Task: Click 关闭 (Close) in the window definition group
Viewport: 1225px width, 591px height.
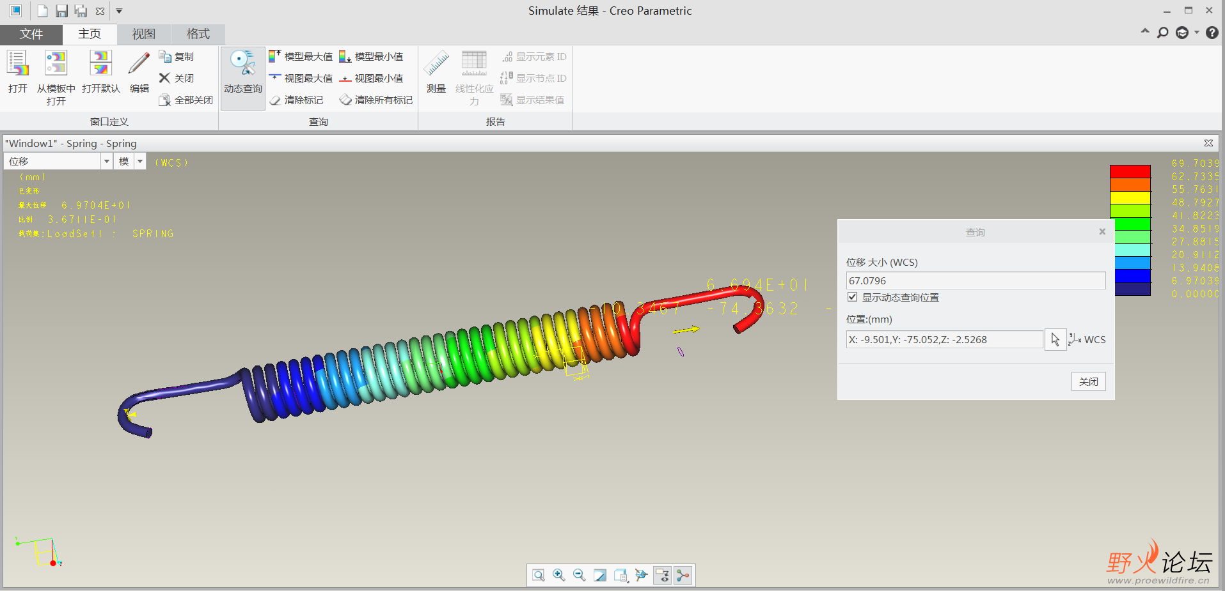Action: click(x=177, y=79)
